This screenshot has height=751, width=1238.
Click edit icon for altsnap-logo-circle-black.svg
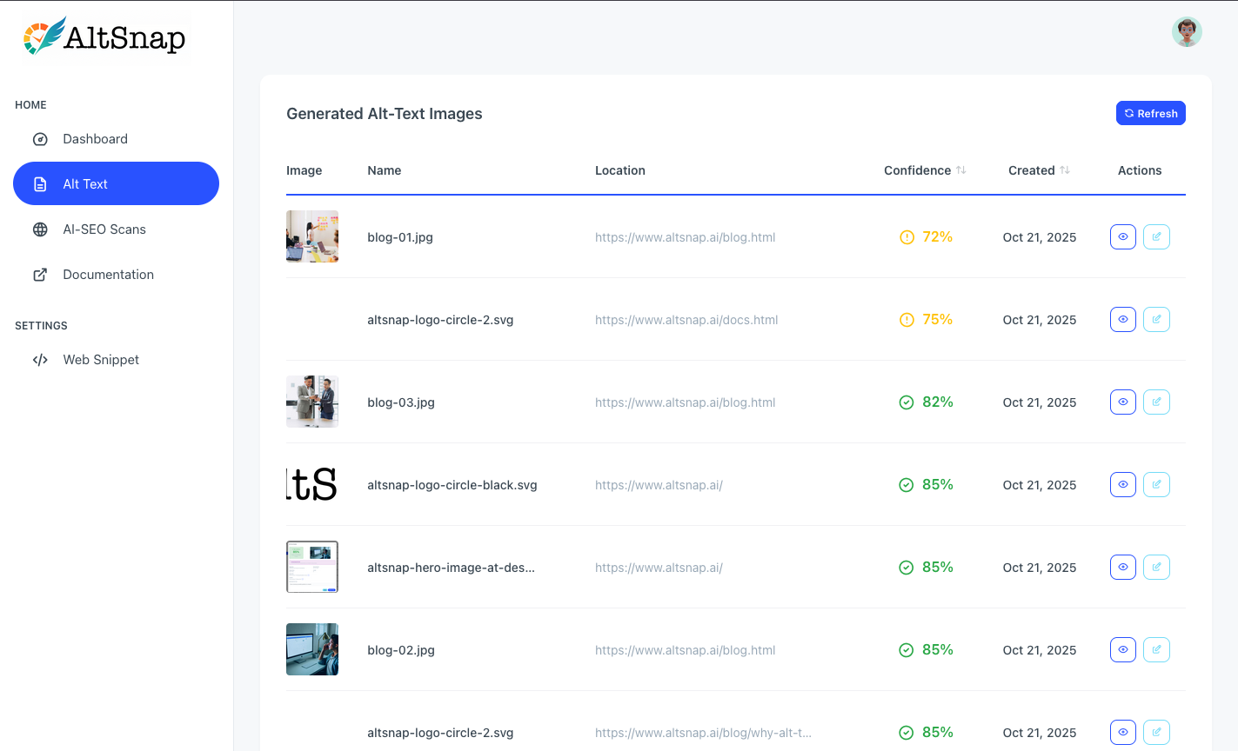[1156, 485]
